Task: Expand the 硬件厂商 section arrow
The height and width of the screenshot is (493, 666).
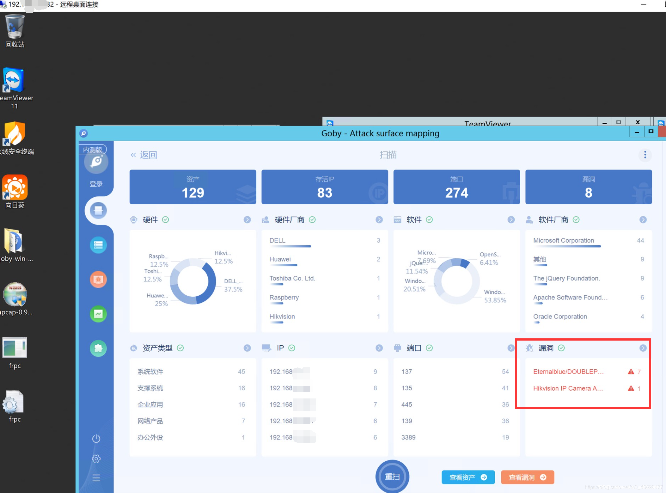Action: coord(379,220)
